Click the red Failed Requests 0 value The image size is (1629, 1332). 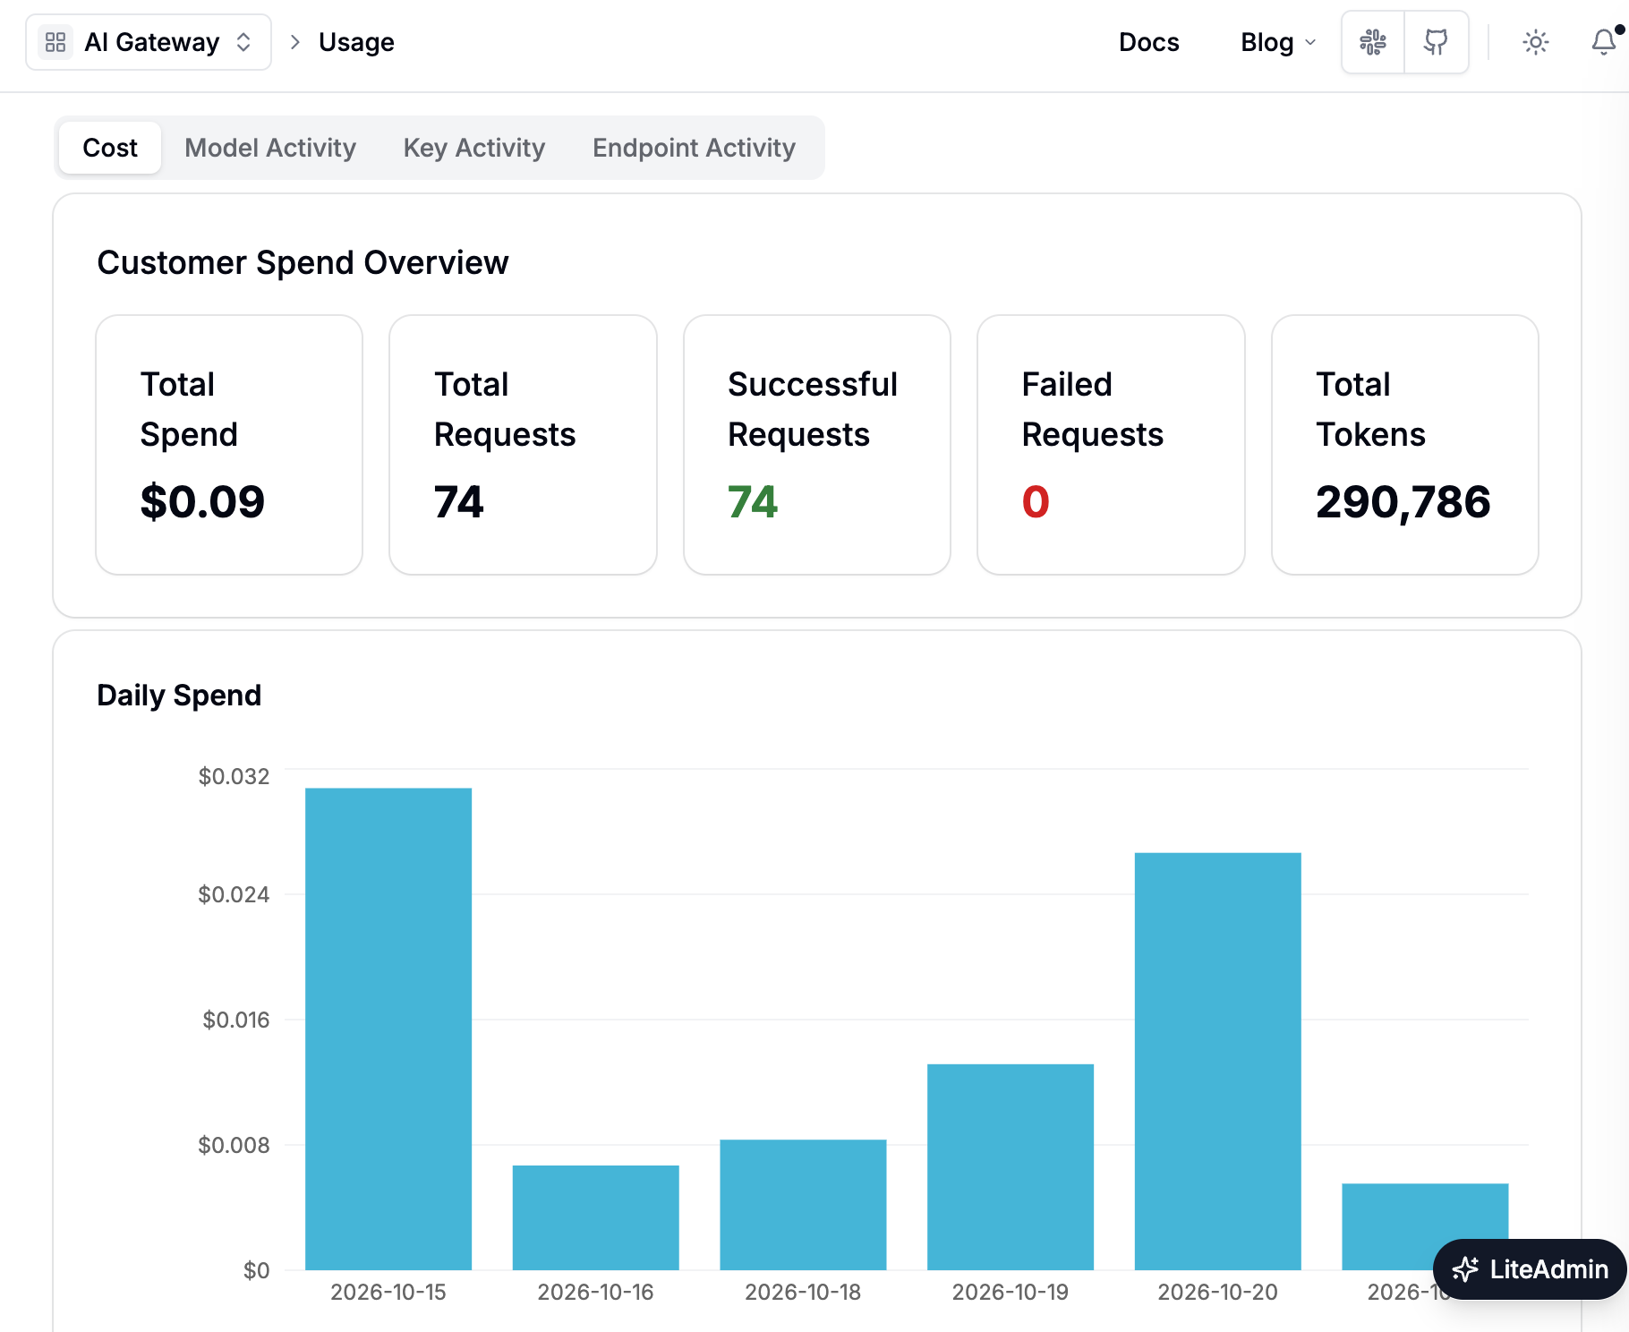point(1036,501)
